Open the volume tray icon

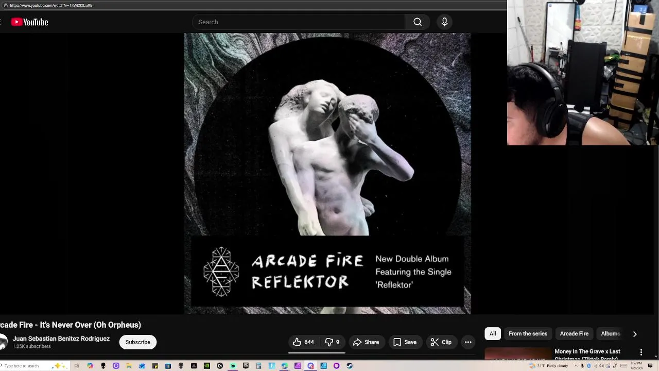coord(601,366)
